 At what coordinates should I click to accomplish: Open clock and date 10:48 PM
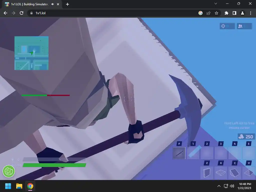[x=244, y=186]
